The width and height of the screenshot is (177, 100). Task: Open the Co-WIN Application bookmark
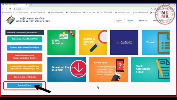coord(74,12)
